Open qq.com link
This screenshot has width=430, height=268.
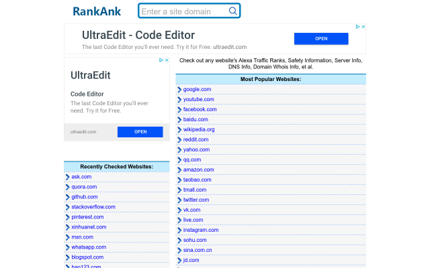192,159
